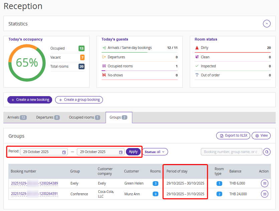Open the View settings button
Screen dimensions: 279x211
pos(261,136)
